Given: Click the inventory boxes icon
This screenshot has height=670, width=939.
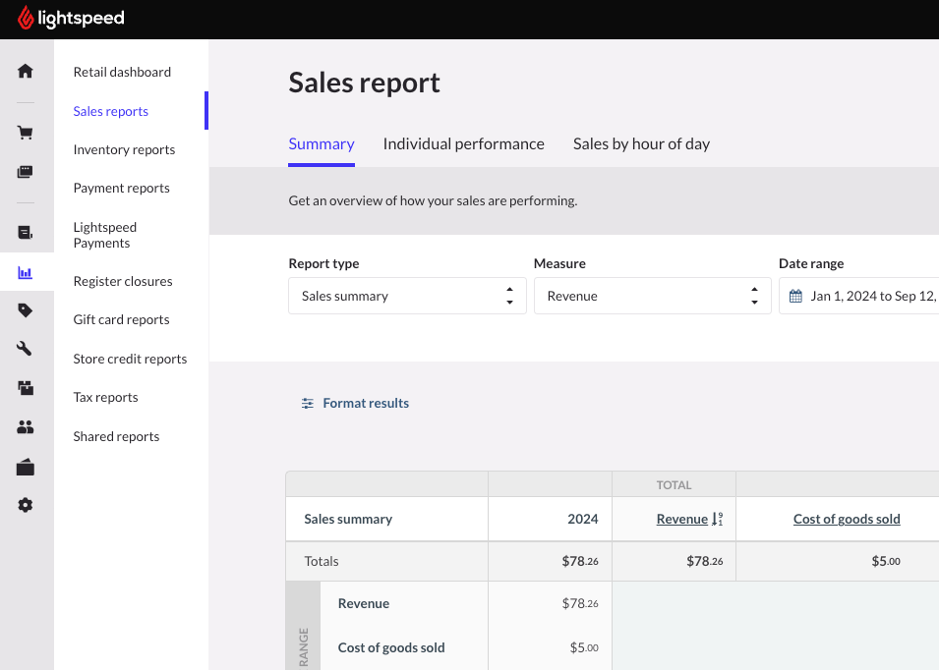Looking at the screenshot, I should click(x=26, y=388).
